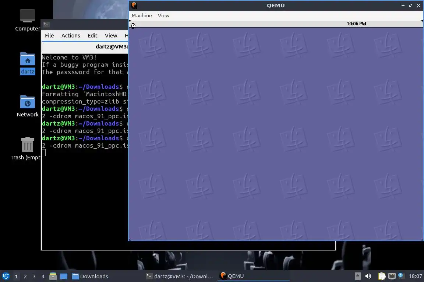Switch to workspace 1
The image size is (424, 282).
16,276
